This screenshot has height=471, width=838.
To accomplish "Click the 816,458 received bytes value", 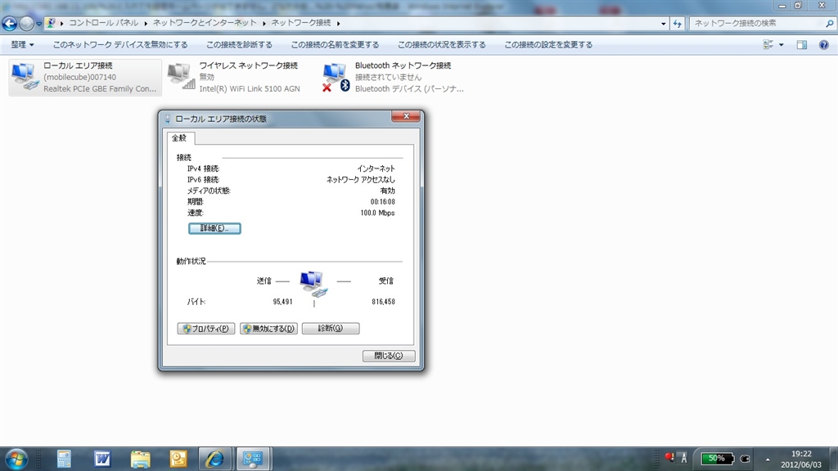I will pyautogui.click(x=383, y=302).
